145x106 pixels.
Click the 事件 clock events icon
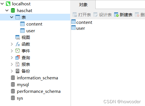pos(17,51)
